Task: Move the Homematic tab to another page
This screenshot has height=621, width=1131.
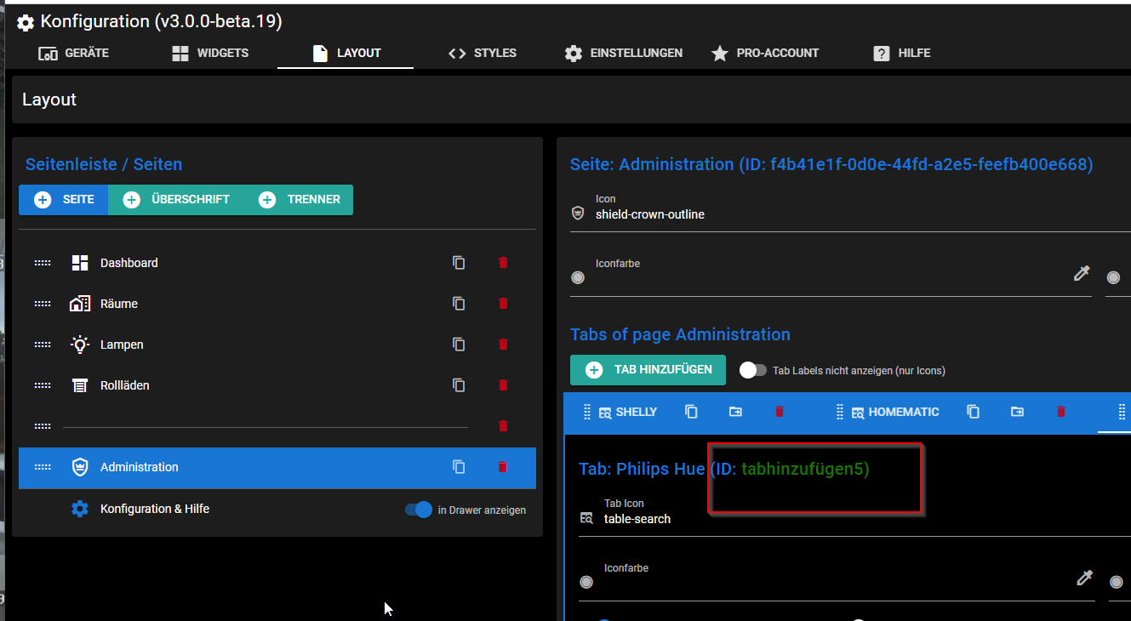Action: click(x=1017, y=412)
